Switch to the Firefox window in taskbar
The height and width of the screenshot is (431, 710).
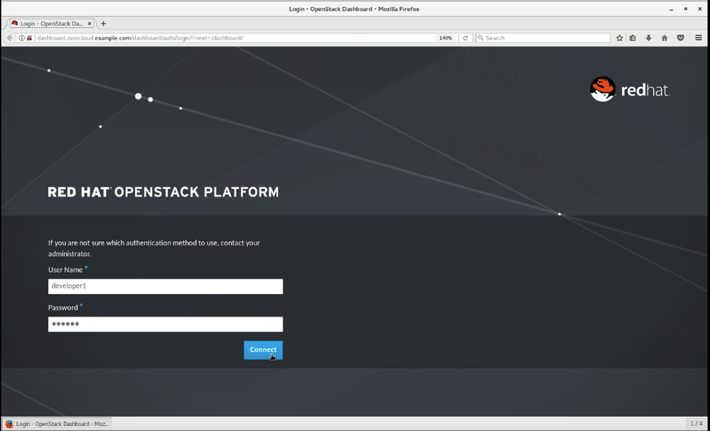point(57,424)
